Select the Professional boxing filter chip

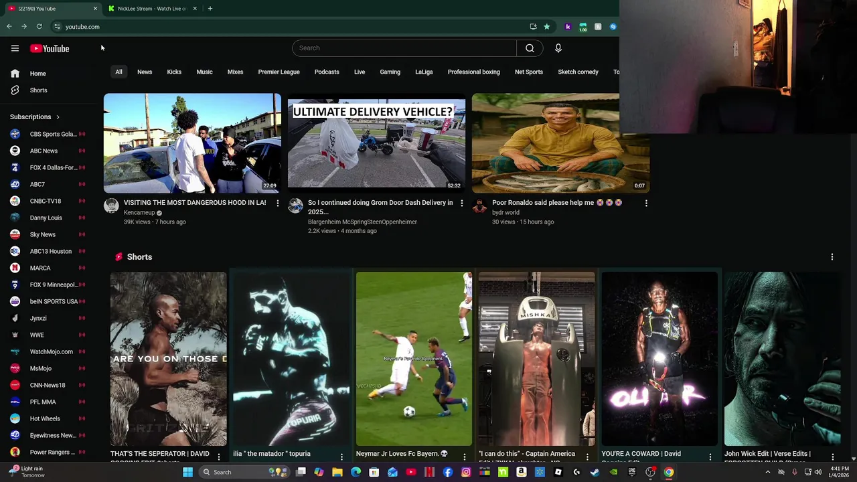coord(473,72)
